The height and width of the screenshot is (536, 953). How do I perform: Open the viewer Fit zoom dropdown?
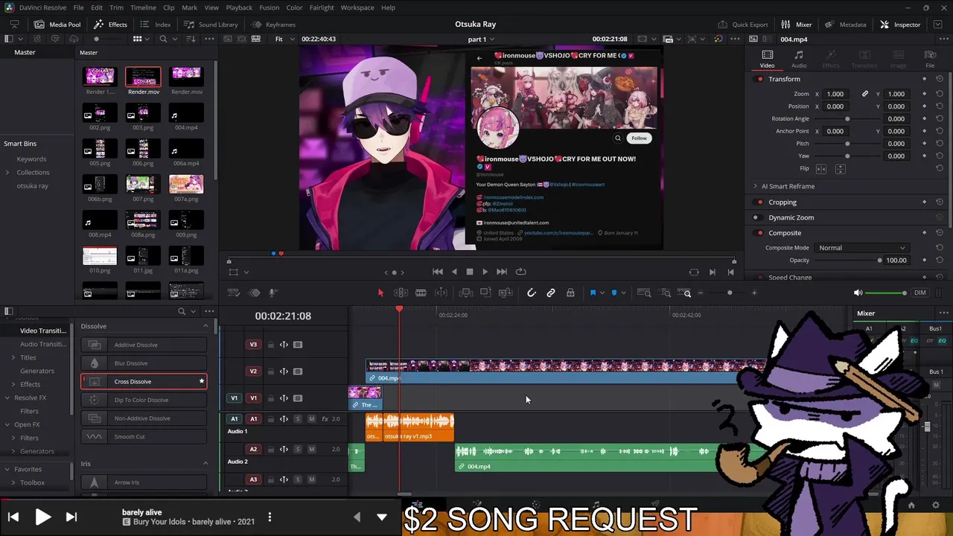284,39
